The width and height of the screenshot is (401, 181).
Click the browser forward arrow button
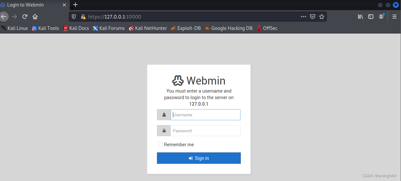[14, 17]
